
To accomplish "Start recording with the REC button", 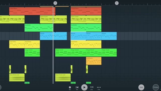I will [70, 88].
